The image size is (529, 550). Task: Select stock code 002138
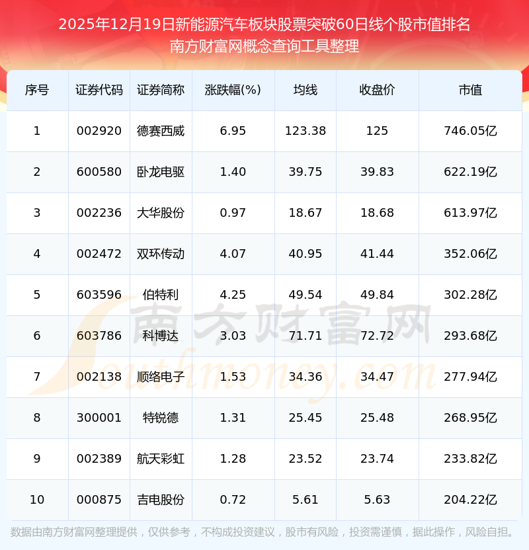point(99,377)
